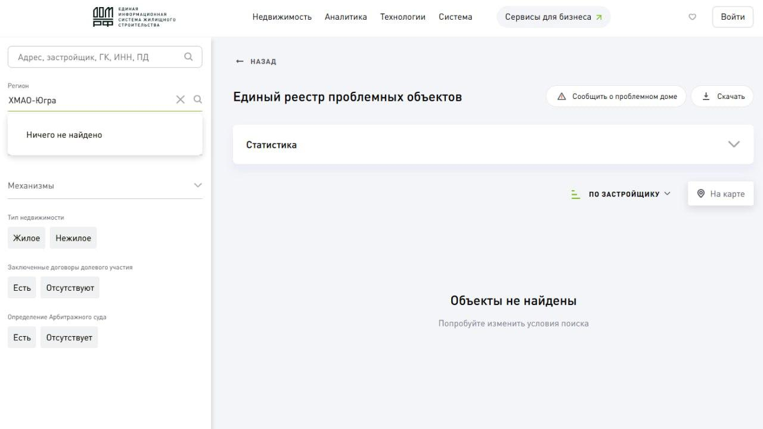763x429 pixels.
Task: Toggle the Нежилое property type filter
Action: click(x=73, y=238)
